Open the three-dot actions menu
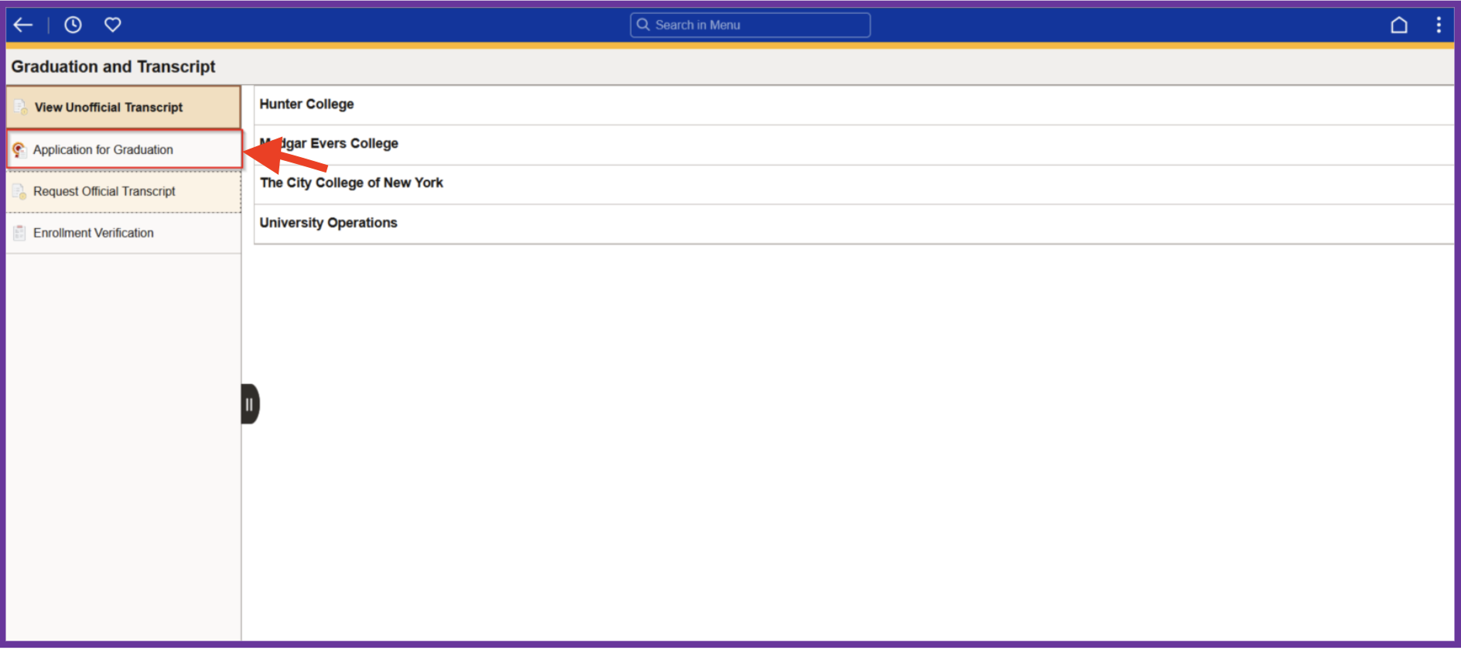Screen dimensions: 1461x650 [x=1439, y=26]
